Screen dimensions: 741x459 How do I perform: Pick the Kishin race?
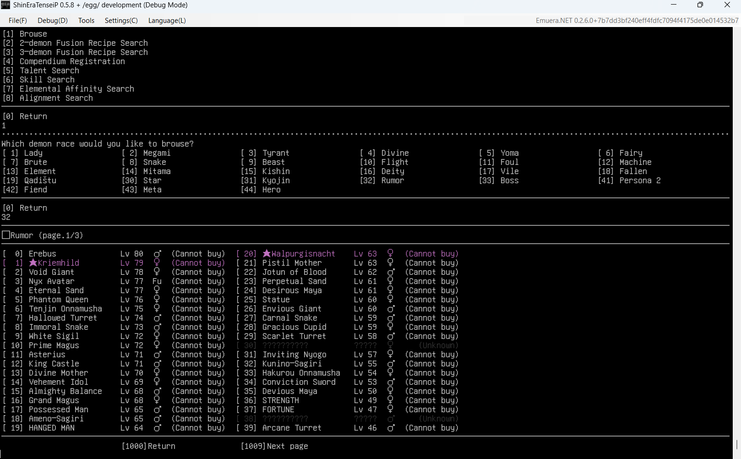pyautogui.click(x=265, y=171)
